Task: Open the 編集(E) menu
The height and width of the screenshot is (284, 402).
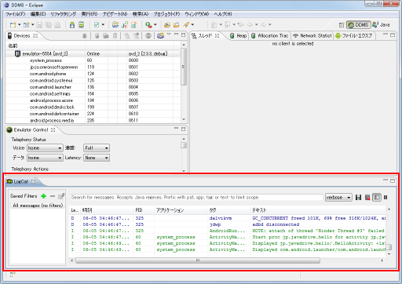Action: coord(38,14)
